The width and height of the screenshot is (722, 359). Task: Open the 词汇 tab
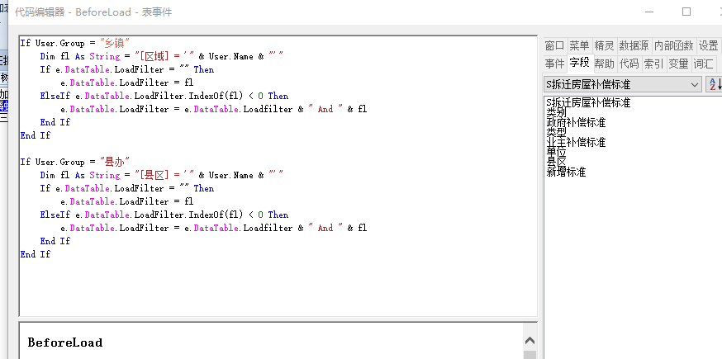pos(704,64)
